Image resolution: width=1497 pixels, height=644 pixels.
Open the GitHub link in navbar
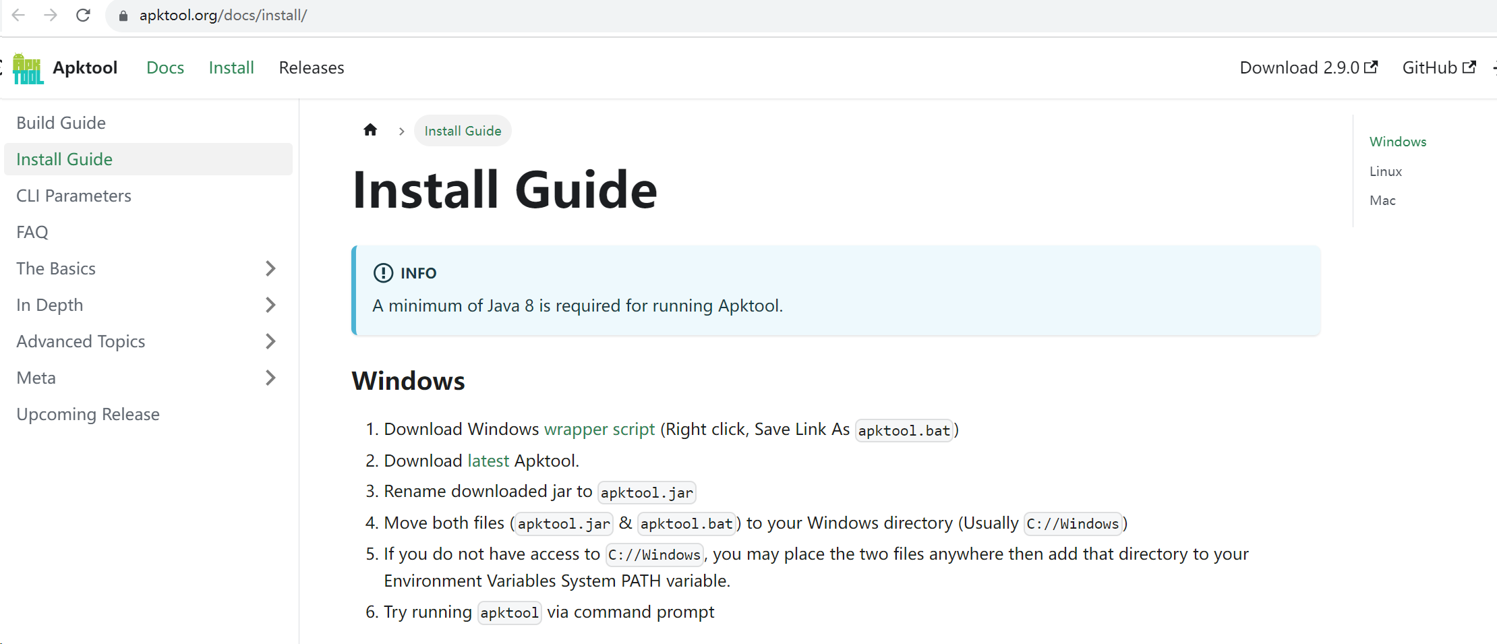pyautogui.click(x=1439, y=67)
